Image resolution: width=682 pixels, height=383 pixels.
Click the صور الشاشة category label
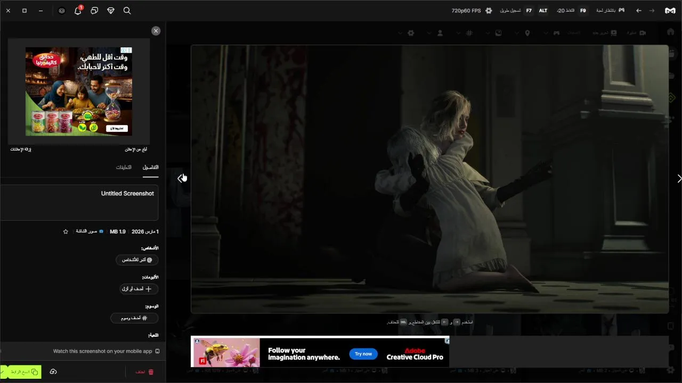click(86, 231)
